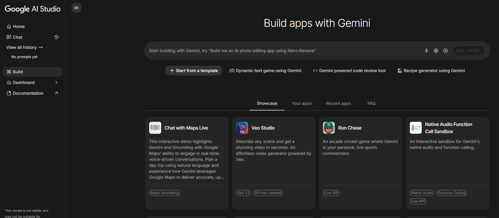Image resolution: width=499 pixels, height=218 pixels.
Task: Click the Run Chase app icon
Action: click(329, 128)
